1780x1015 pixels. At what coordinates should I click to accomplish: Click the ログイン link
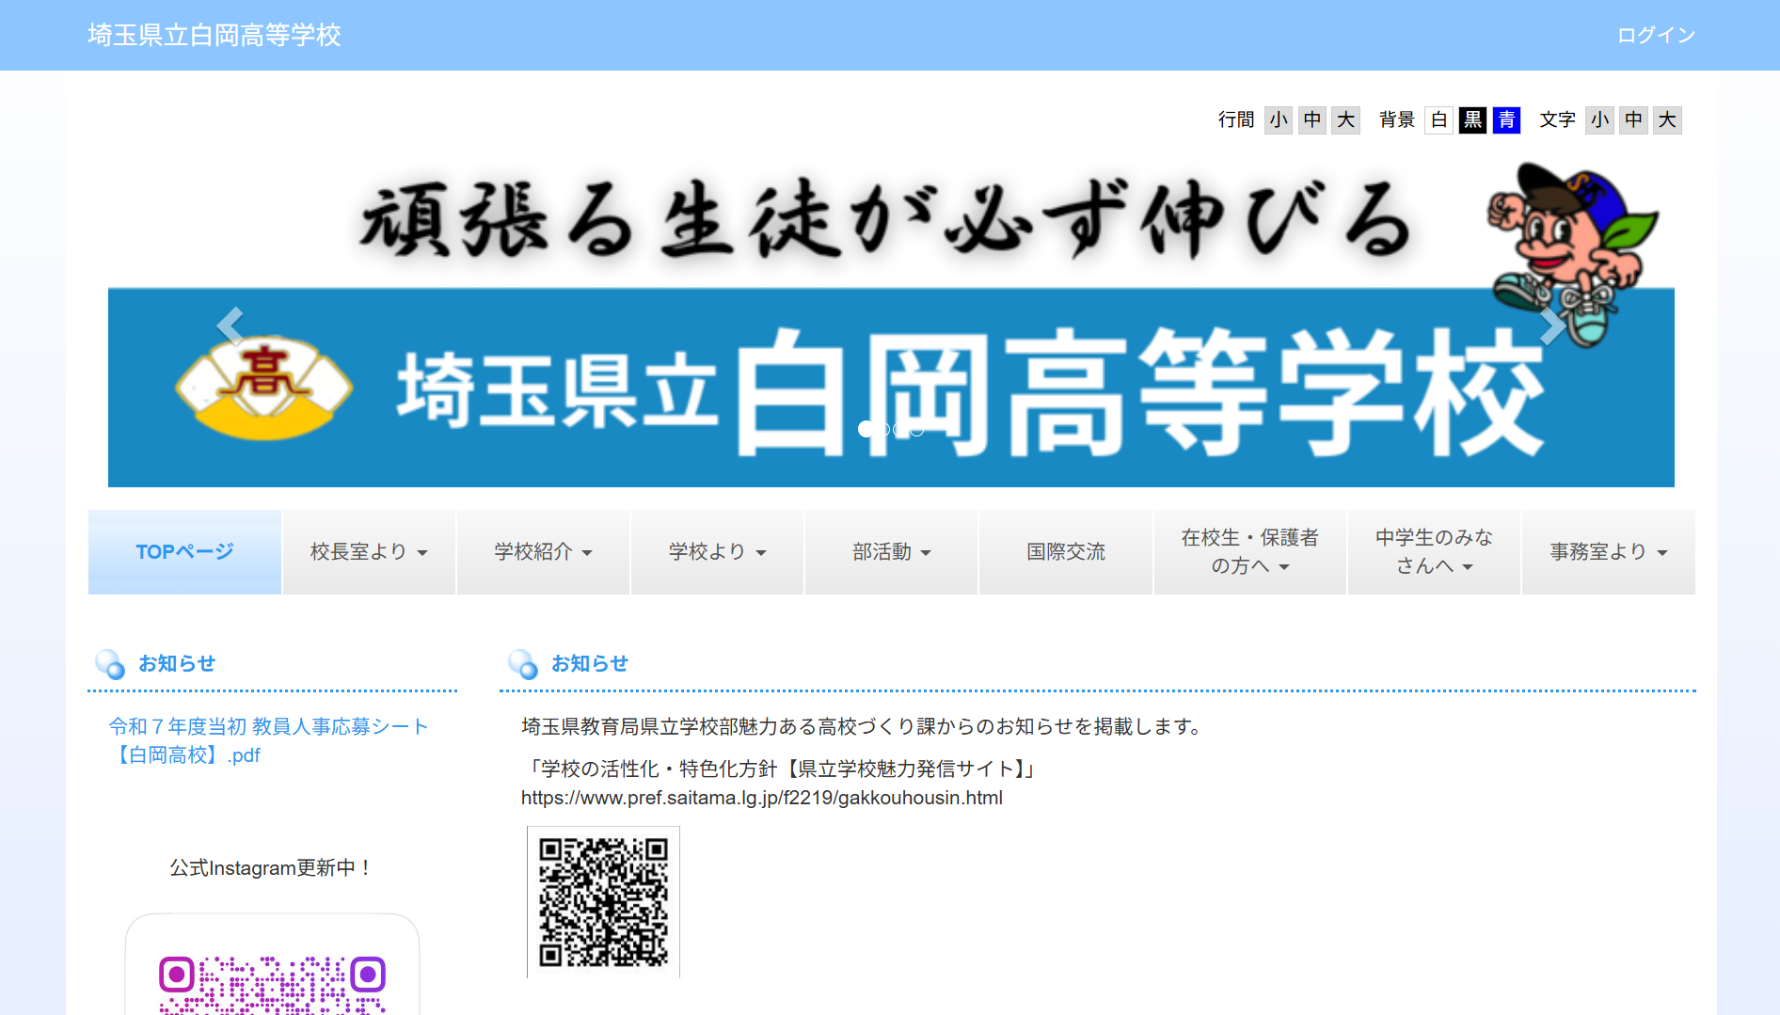coord(1656,36)
